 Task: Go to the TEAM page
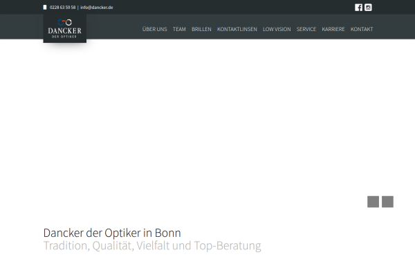click(x=179, y=29)
